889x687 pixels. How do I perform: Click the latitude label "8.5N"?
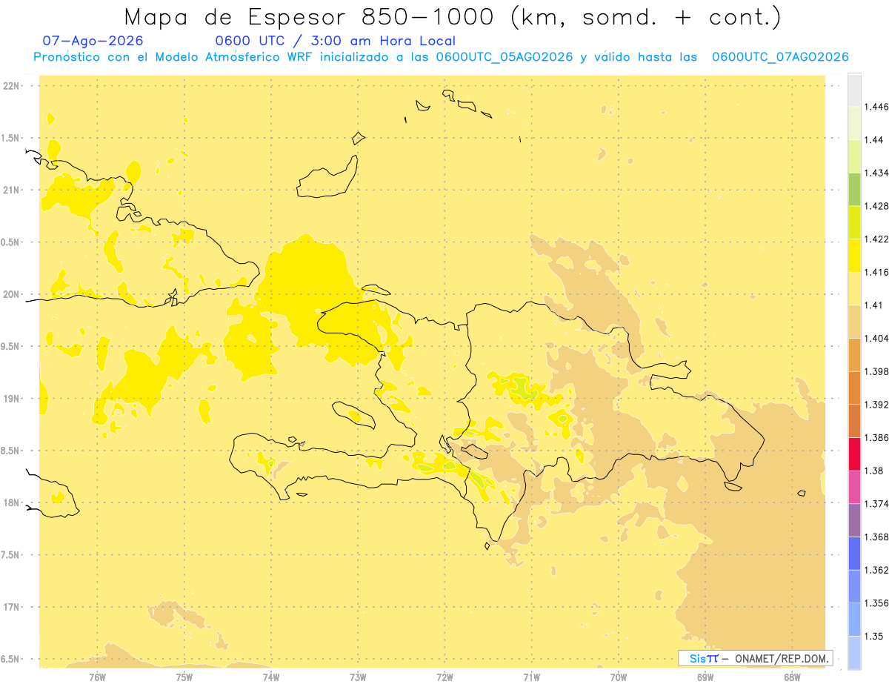click(10, 451)
